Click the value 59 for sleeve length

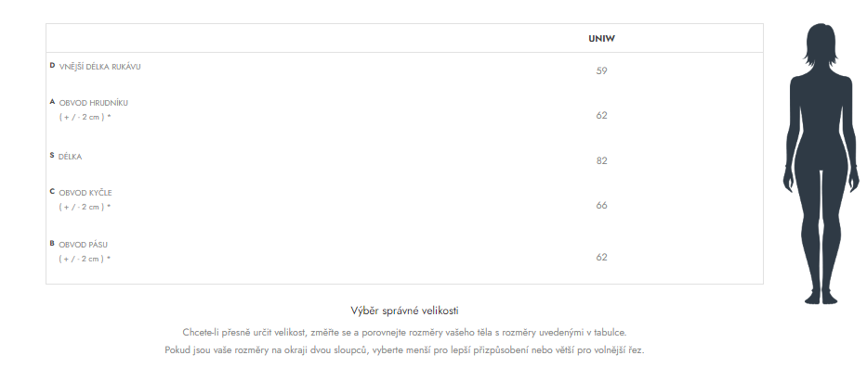(x=601, y=70)
